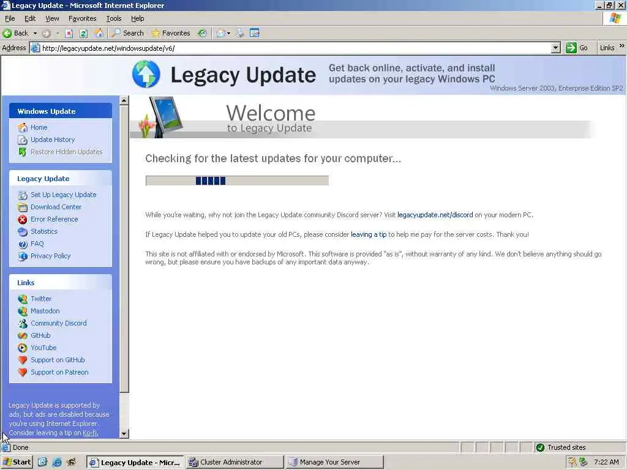Click the sidebar vertical scrollbar thumb
627x470 pixels.
tap(124, 248)
